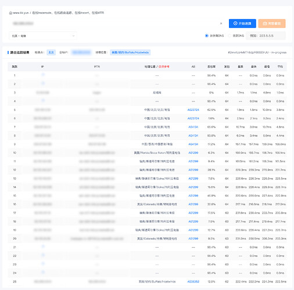Click the blurred target IP tag

click(x=81, y=52)
